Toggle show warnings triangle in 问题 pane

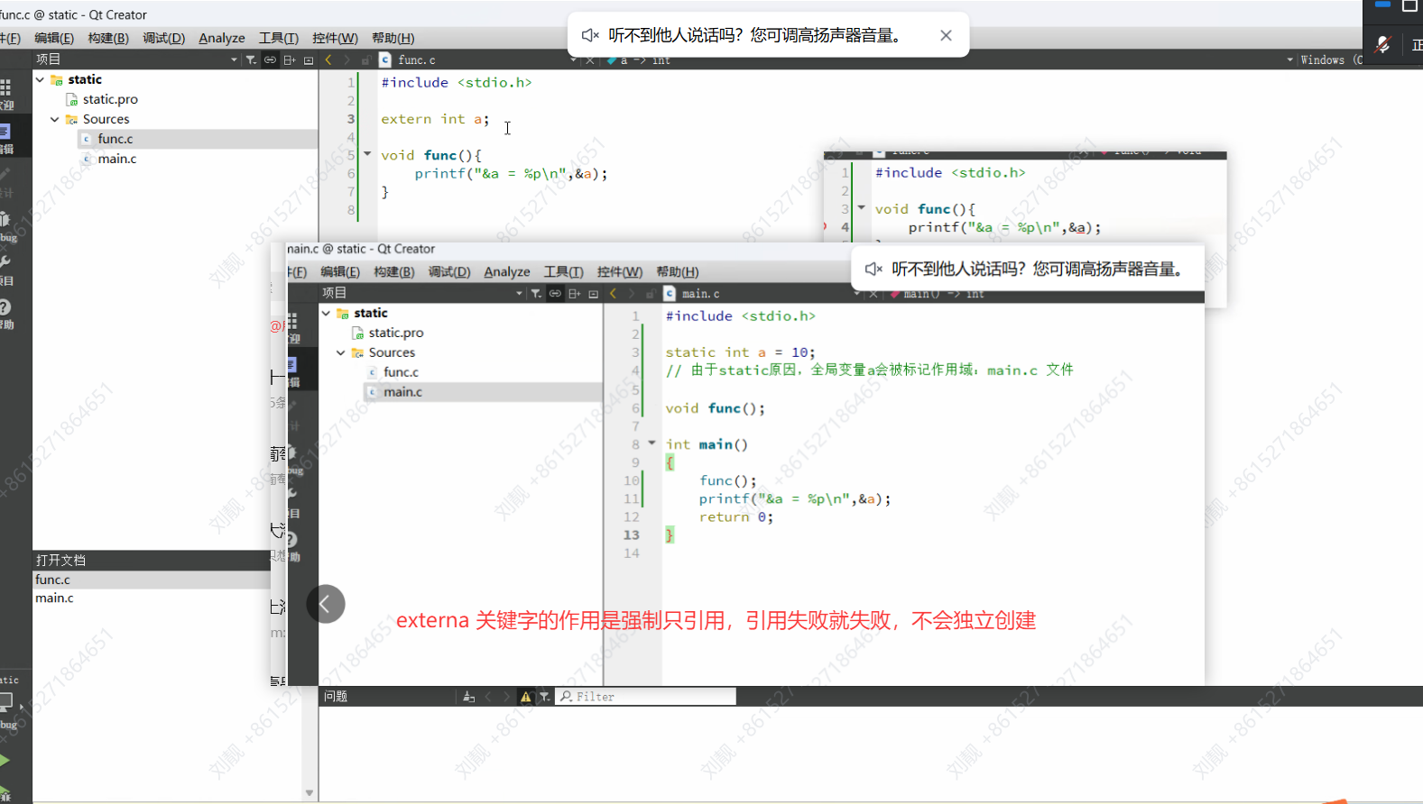526,697
